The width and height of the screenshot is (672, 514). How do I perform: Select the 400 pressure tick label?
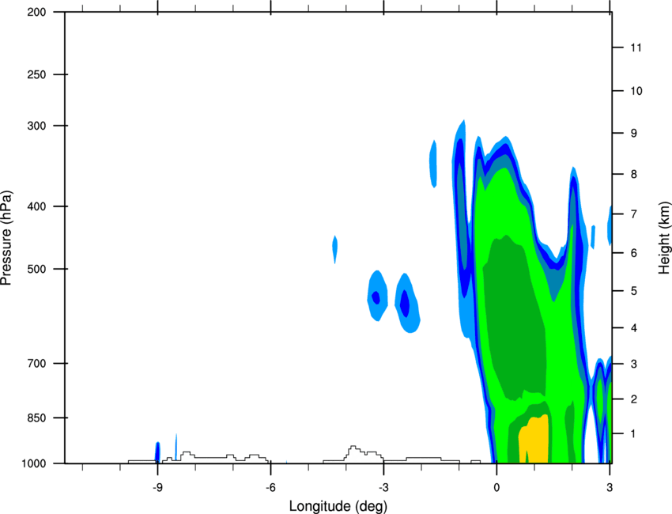[36, 206]
